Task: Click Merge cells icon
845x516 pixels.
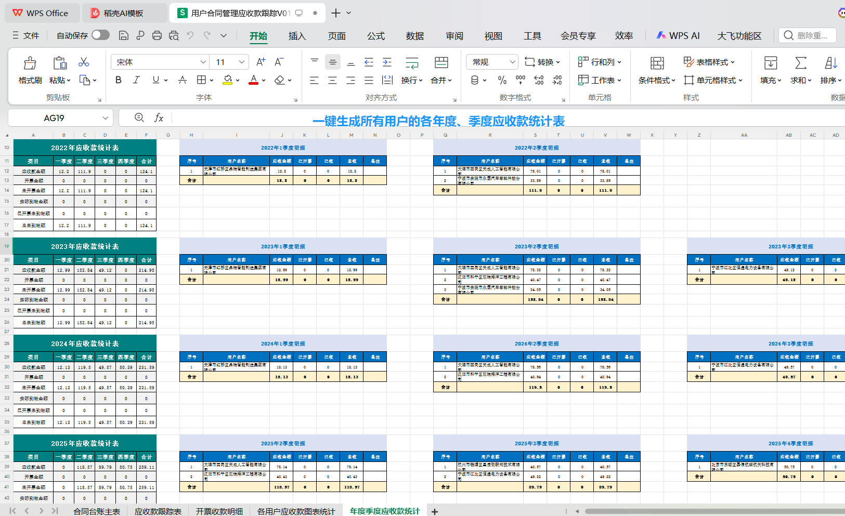Action: [441, 62]
